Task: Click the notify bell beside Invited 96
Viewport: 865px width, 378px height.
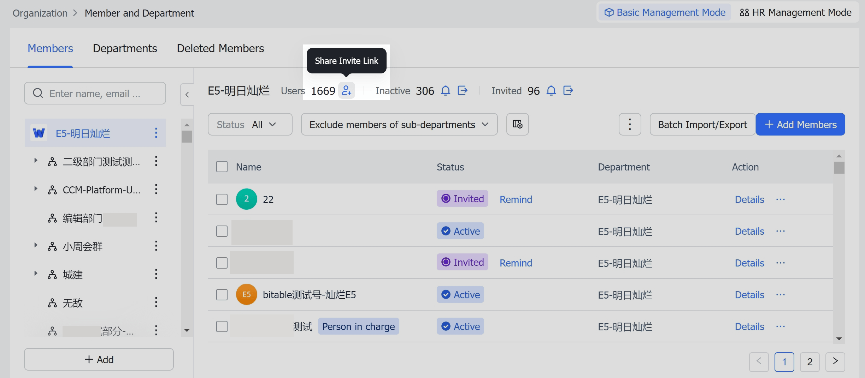Action: [551, 91]
